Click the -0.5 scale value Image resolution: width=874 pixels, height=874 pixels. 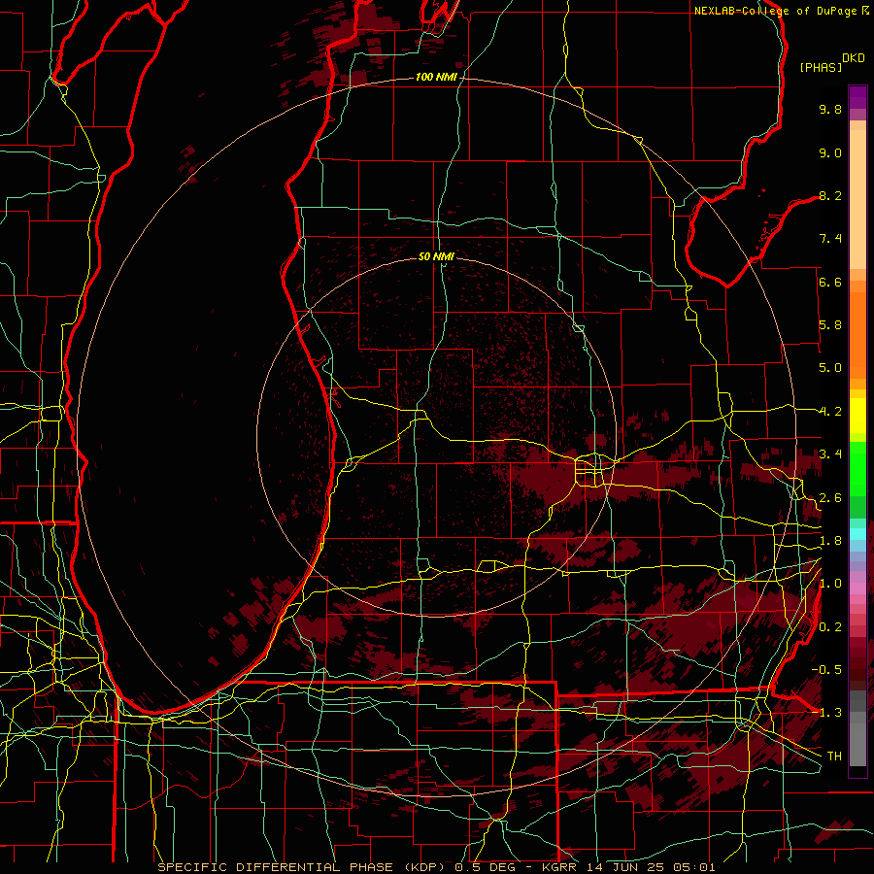826,670
